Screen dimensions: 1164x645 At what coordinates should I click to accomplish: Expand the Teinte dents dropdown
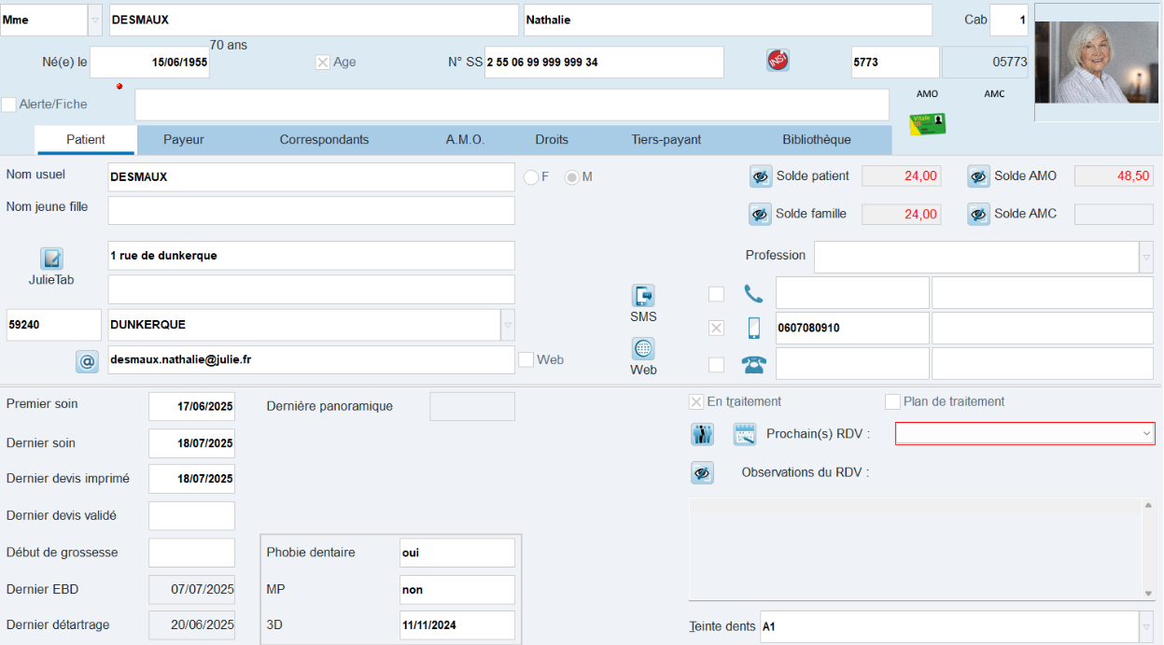coord(1145,626)
